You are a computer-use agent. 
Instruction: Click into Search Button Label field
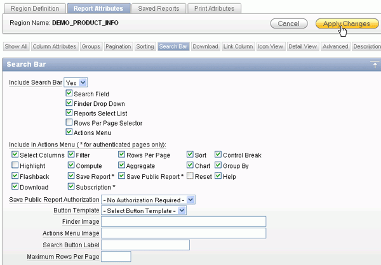(145, 245)
